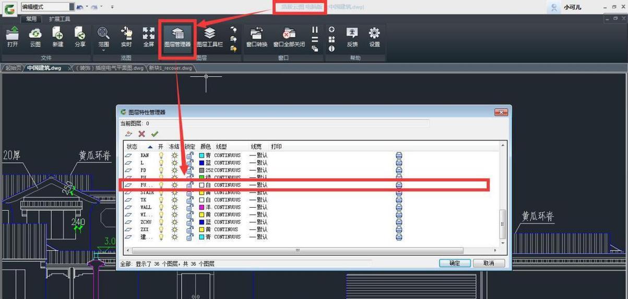Confirm with the 确定 button
The height and width of the screenshot is (299, 628).
click(x=455, y=263)
